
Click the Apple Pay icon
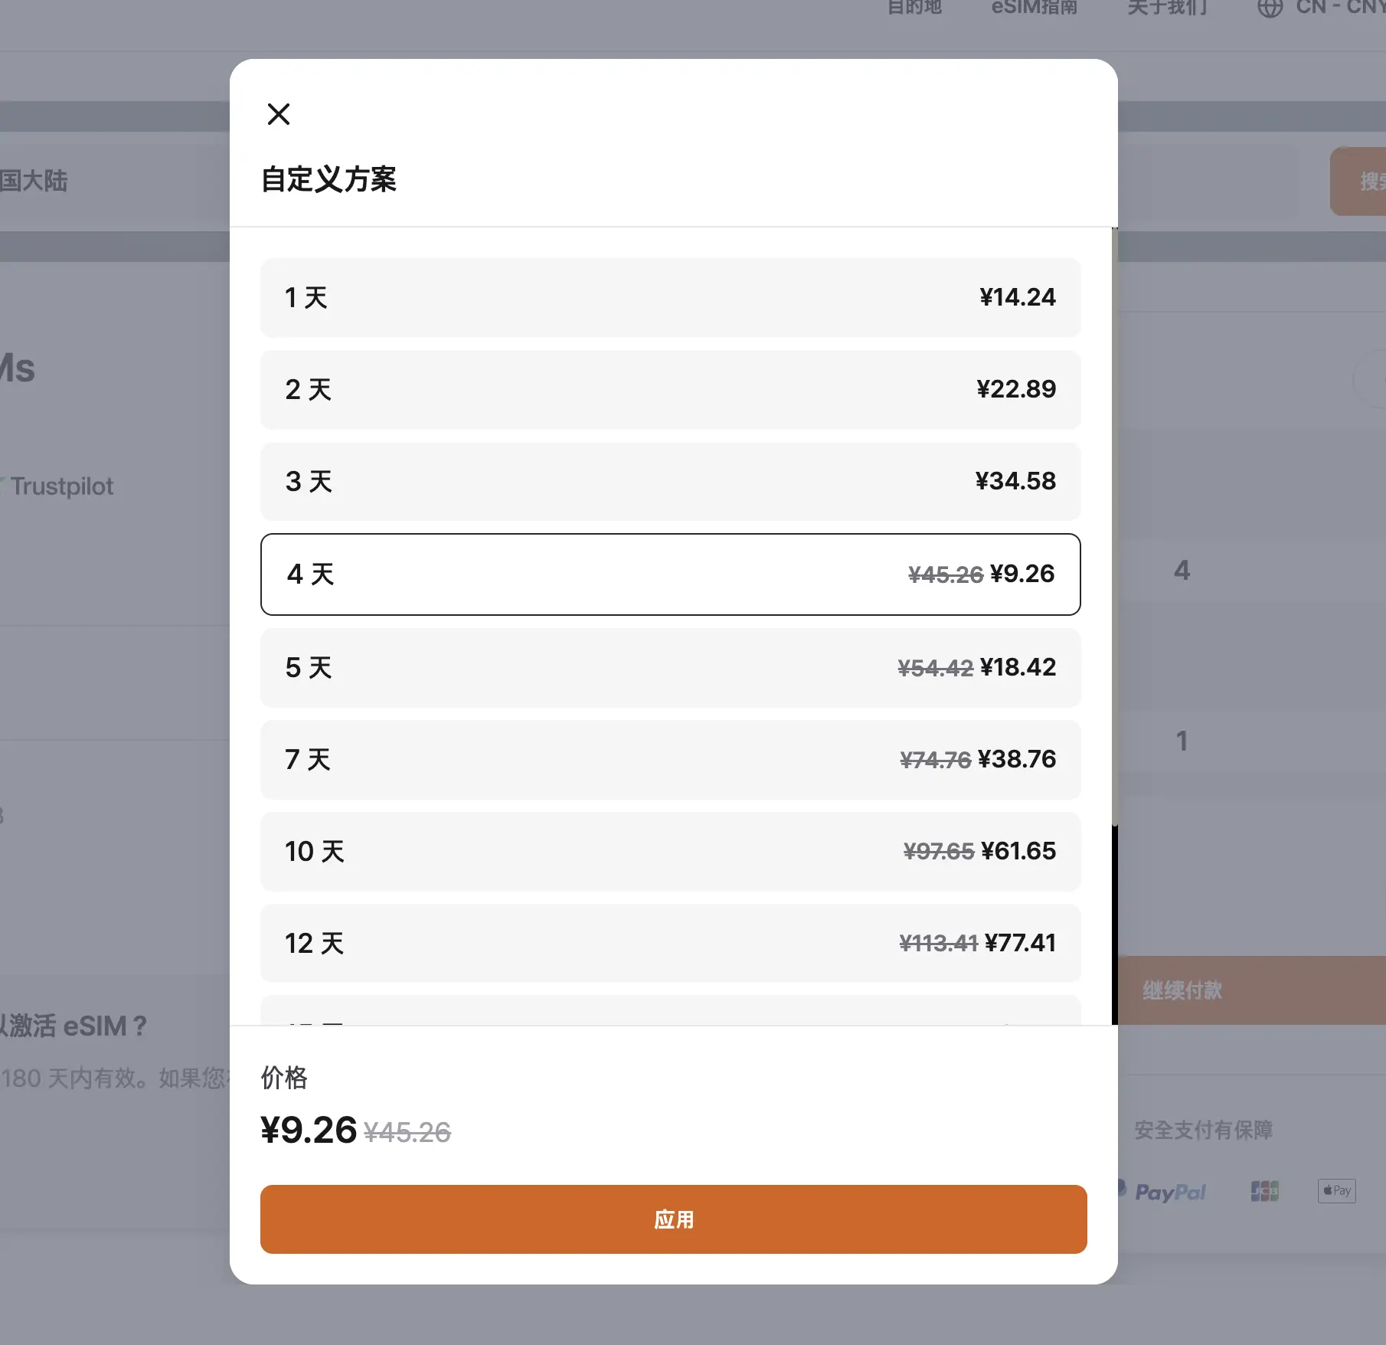pos(1336,1190)
